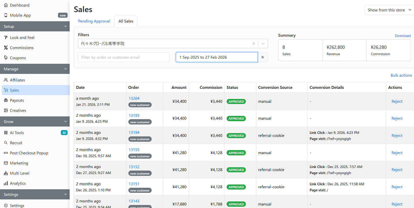
Task: Click the Coupons tag icon
Action: [x=6, y=58]
